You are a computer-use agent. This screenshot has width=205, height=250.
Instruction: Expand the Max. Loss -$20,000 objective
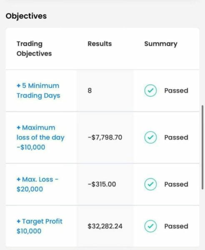[37, 184]
